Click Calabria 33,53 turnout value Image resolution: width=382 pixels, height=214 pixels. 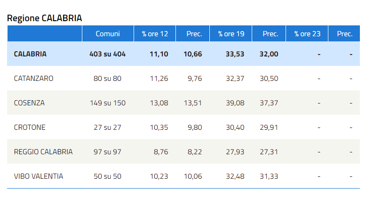[x=235, y=54]
